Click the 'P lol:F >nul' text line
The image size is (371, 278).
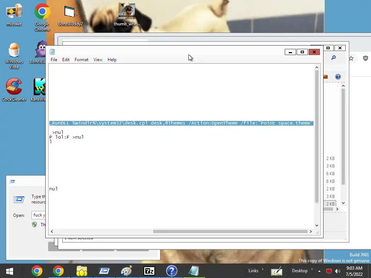coord(67,137)
